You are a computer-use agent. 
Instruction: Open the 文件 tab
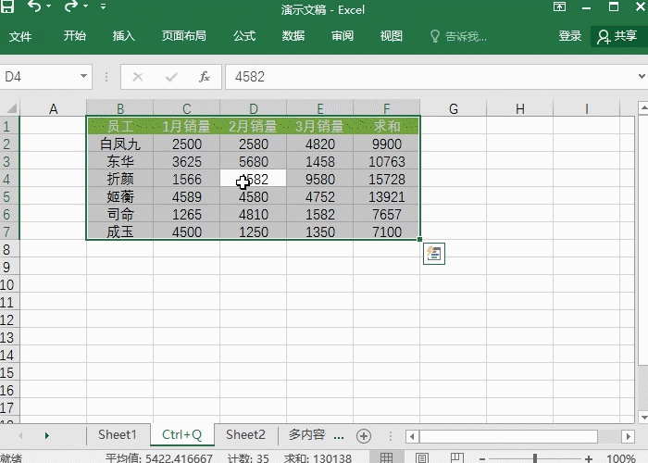(20, 36)
